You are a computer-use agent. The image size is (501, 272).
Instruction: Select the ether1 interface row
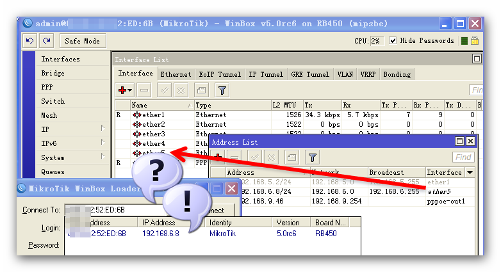click(x=297, y=115)
